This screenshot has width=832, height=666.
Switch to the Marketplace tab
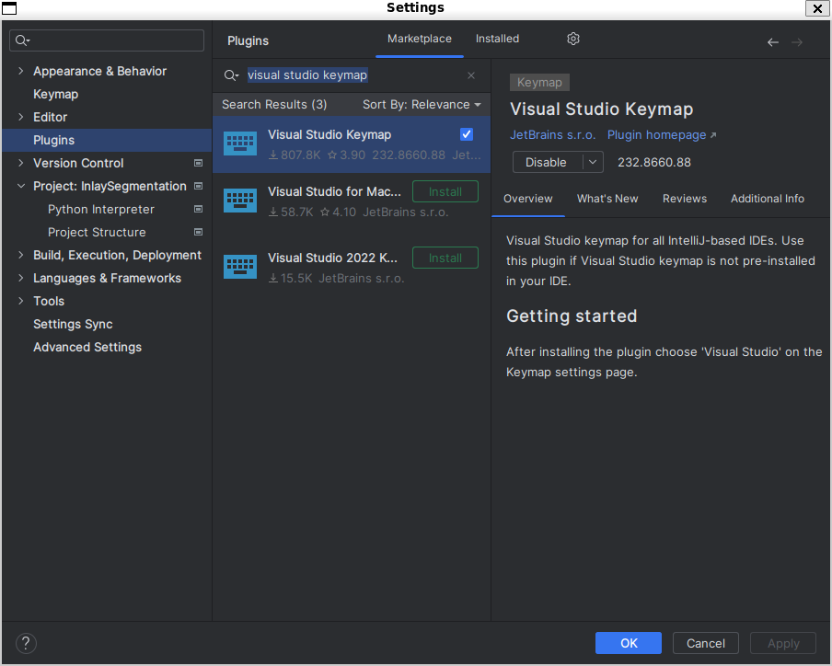click(419, 39)
